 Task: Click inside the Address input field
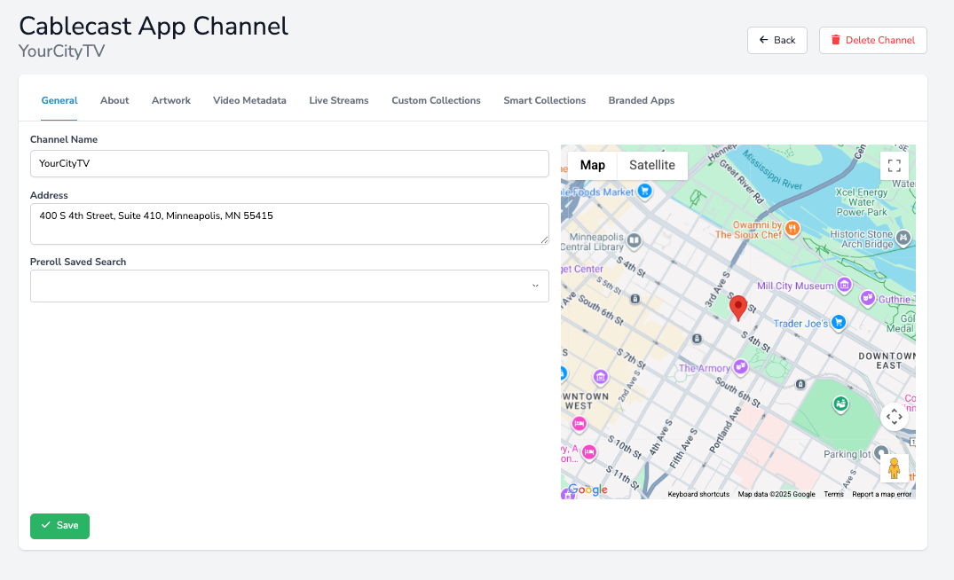pos(288,222)
